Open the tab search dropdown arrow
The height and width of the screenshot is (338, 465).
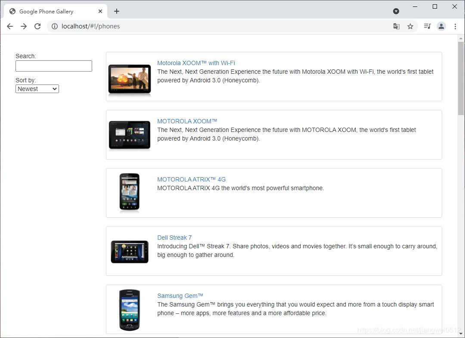tap(396, 11)
